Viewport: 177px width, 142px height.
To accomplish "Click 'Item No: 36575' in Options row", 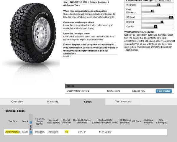I will [114, 91].
